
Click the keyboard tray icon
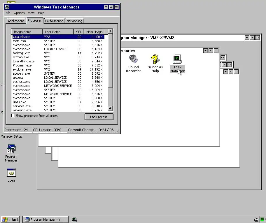[x=256, y=220]
